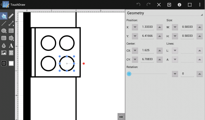
Task: Select the ellipse shape tool
Action: tap(4, 31)
